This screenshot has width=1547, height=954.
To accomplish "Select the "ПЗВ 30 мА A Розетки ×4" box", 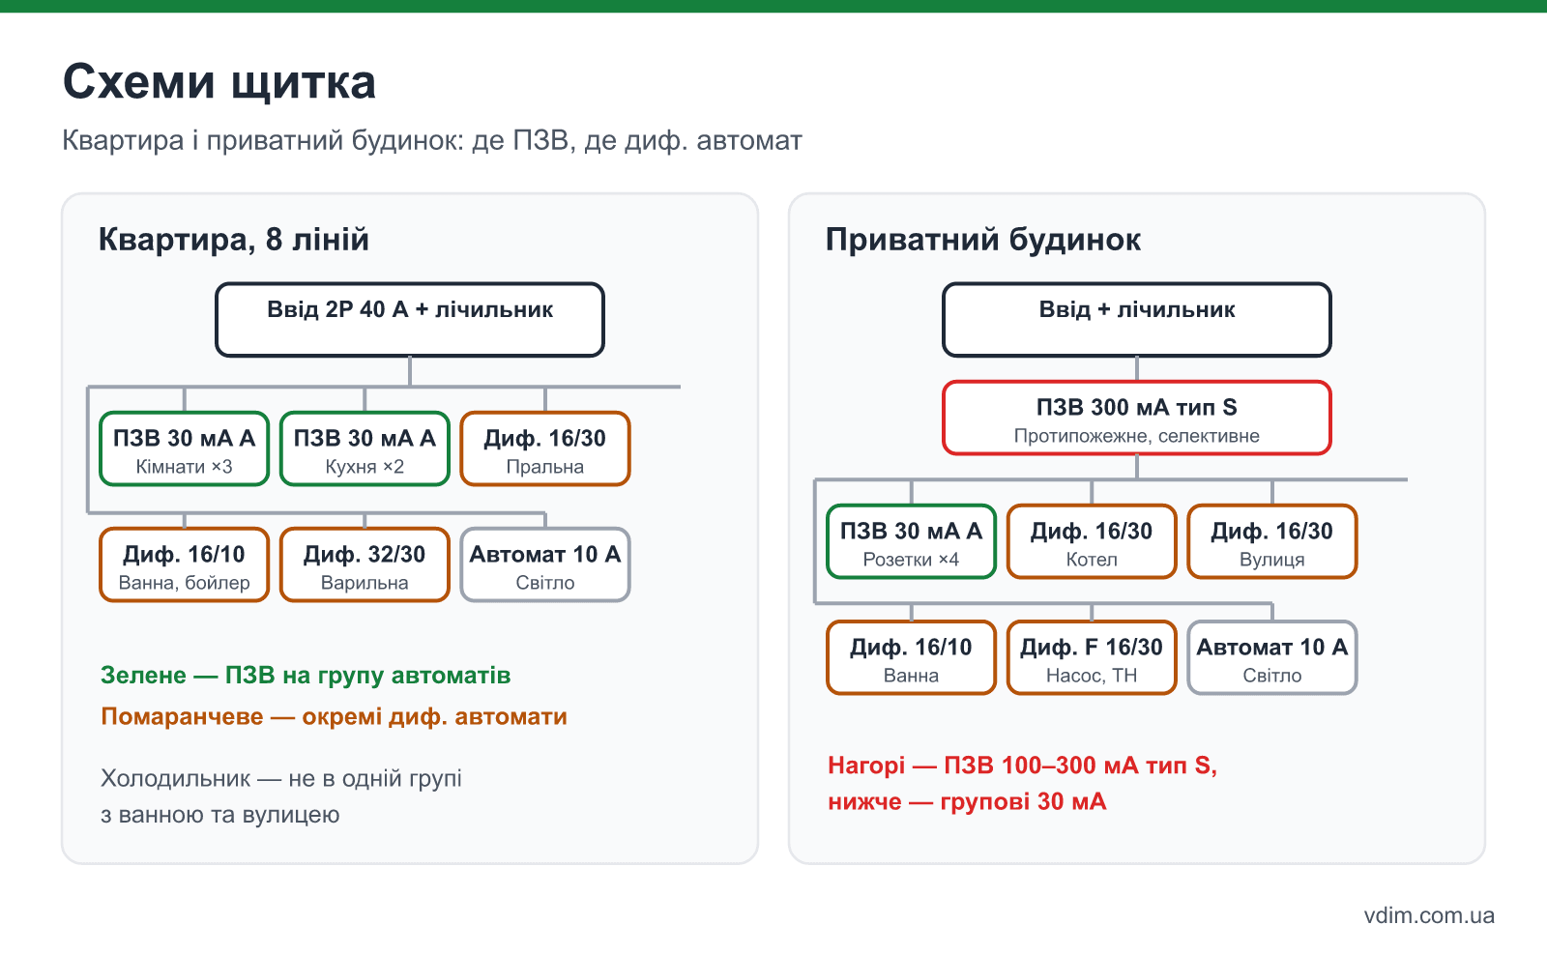I will 912,542.
